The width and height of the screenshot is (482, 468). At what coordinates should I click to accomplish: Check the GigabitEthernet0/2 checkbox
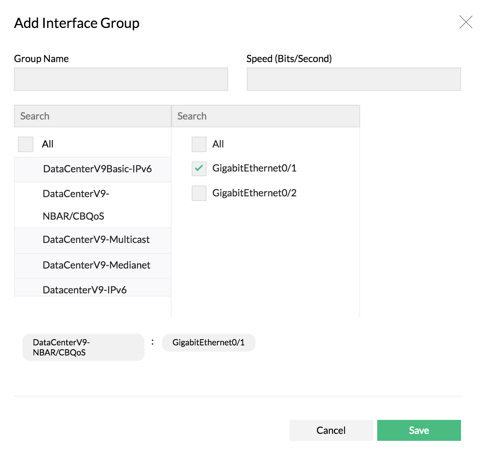(x=199, y=193)
